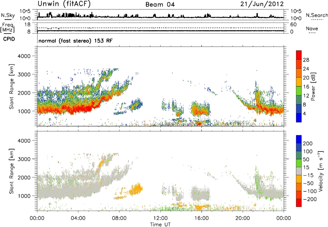This screenshot has height=227, width=328.
Task: Click "3000" range tick in velocity panel
Action: click(24, 159)
